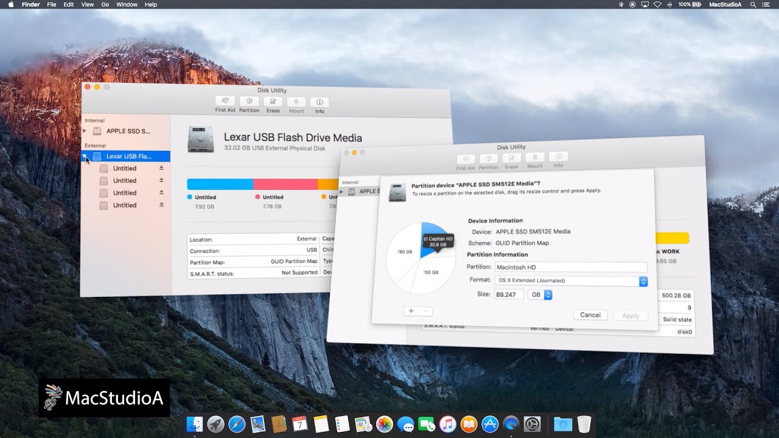Image resolution: width=779 pixels, height=438 pixels.
Task: Click the Cancel button in the partition sheet
Action: 590,315
